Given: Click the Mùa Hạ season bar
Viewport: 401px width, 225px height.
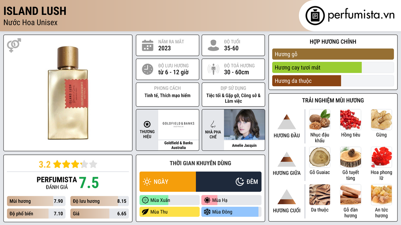Looking at the screenshot, I should click(x=231, y=200).
